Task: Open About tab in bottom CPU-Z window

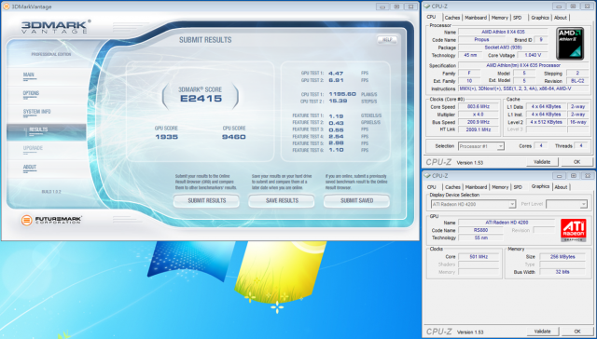Action: pyautogui.click(x=561, y=187)
